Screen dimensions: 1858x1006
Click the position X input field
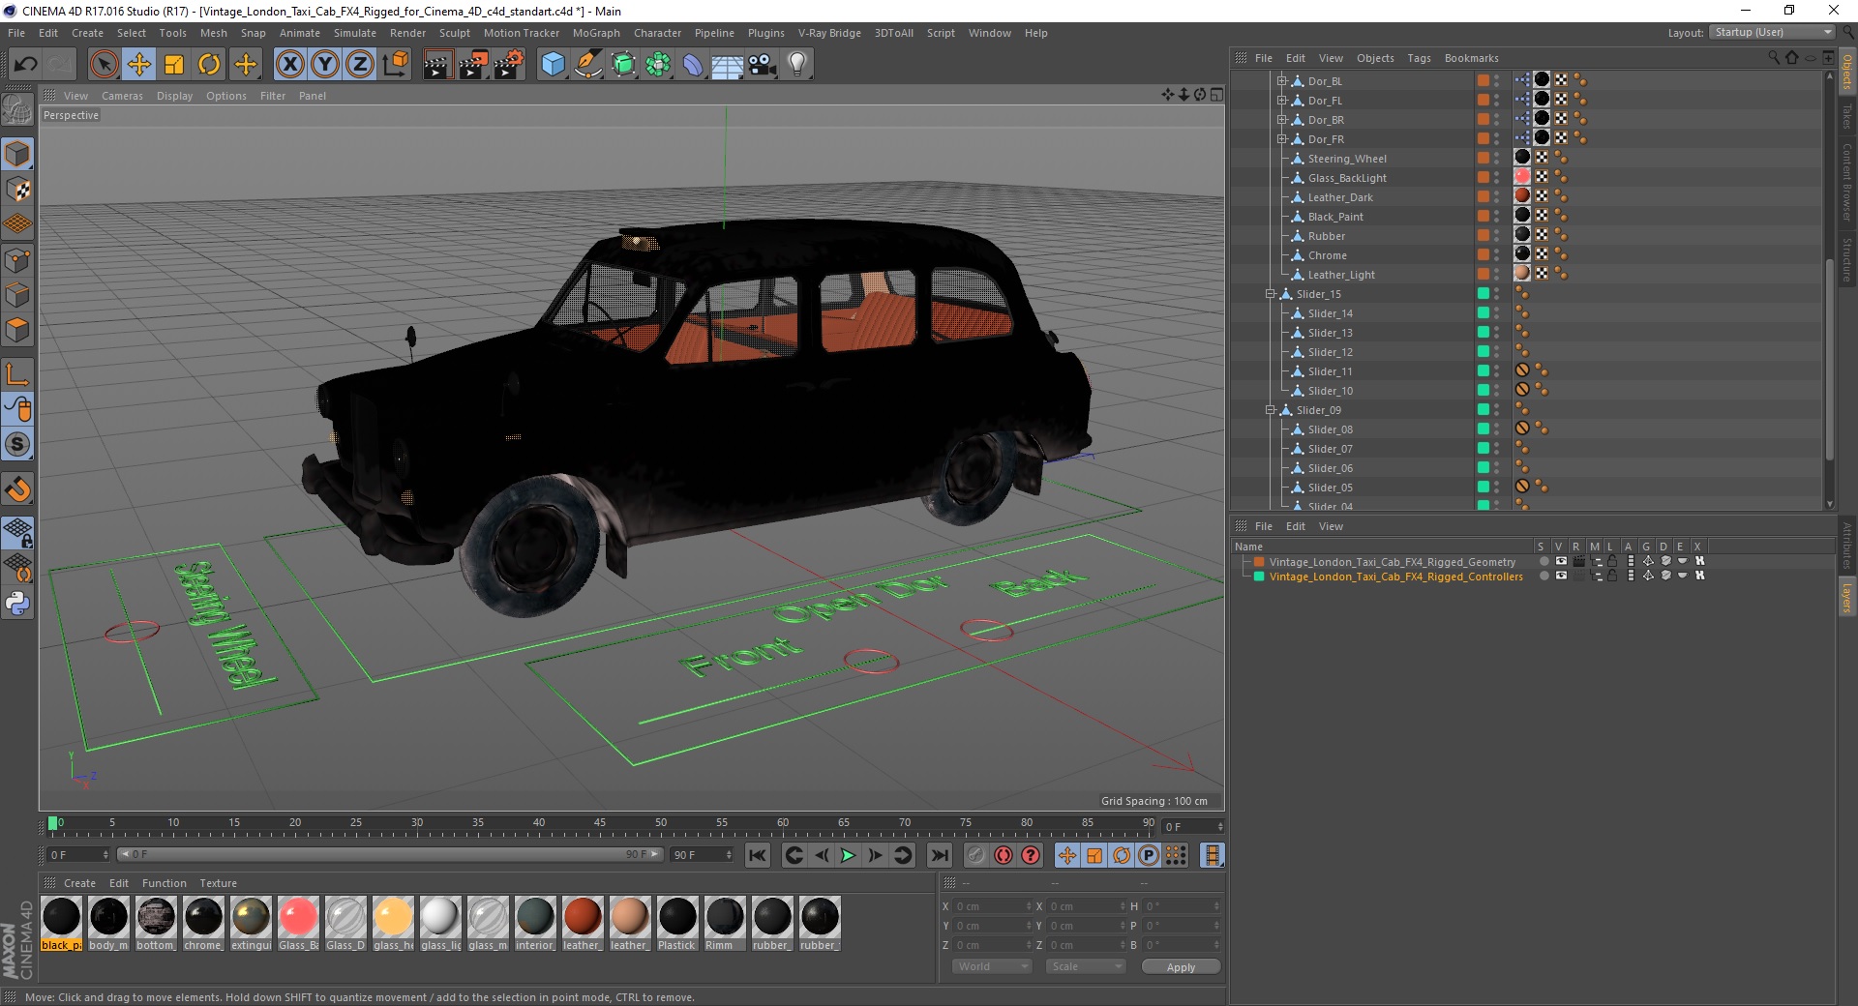(993, 906)
